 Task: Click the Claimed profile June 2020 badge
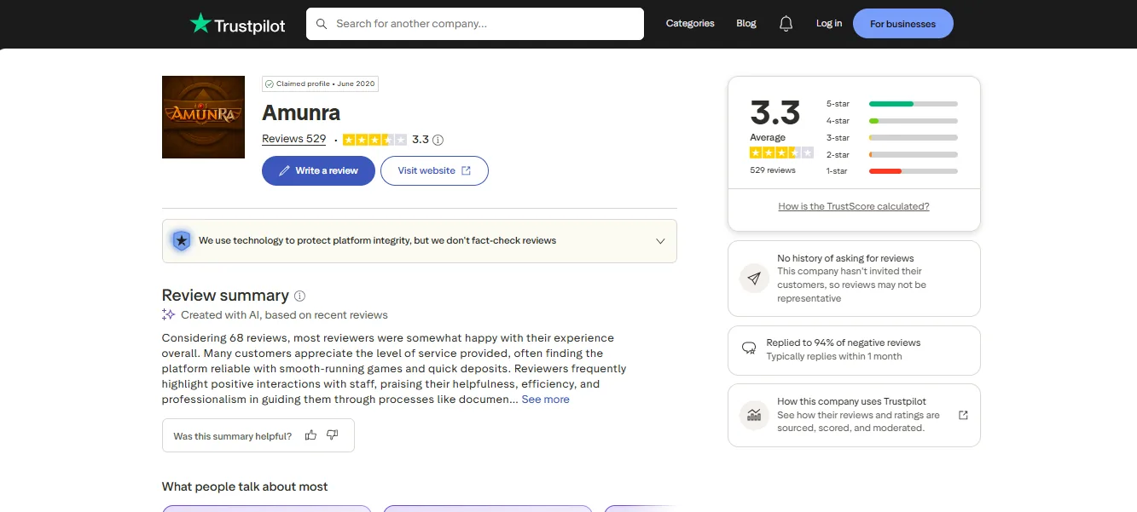click(x=320, y=84)
